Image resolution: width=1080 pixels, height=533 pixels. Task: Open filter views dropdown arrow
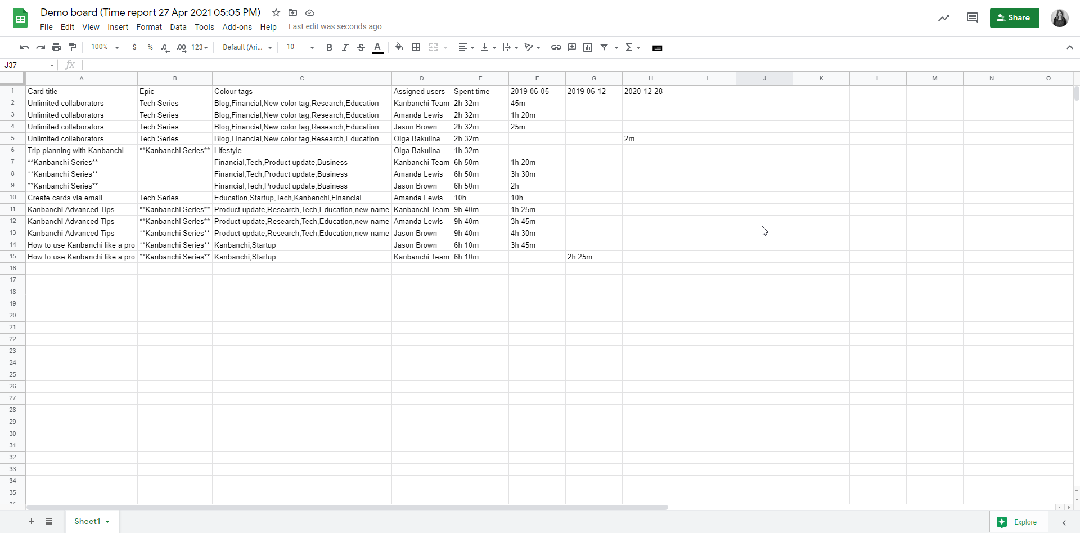tap(616, 48)
